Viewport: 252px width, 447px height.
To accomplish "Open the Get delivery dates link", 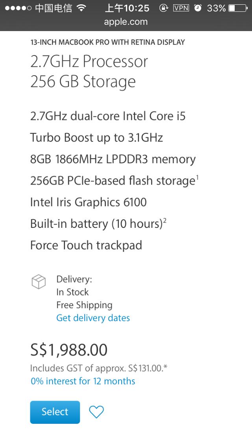I will click(x=93, y=318).
